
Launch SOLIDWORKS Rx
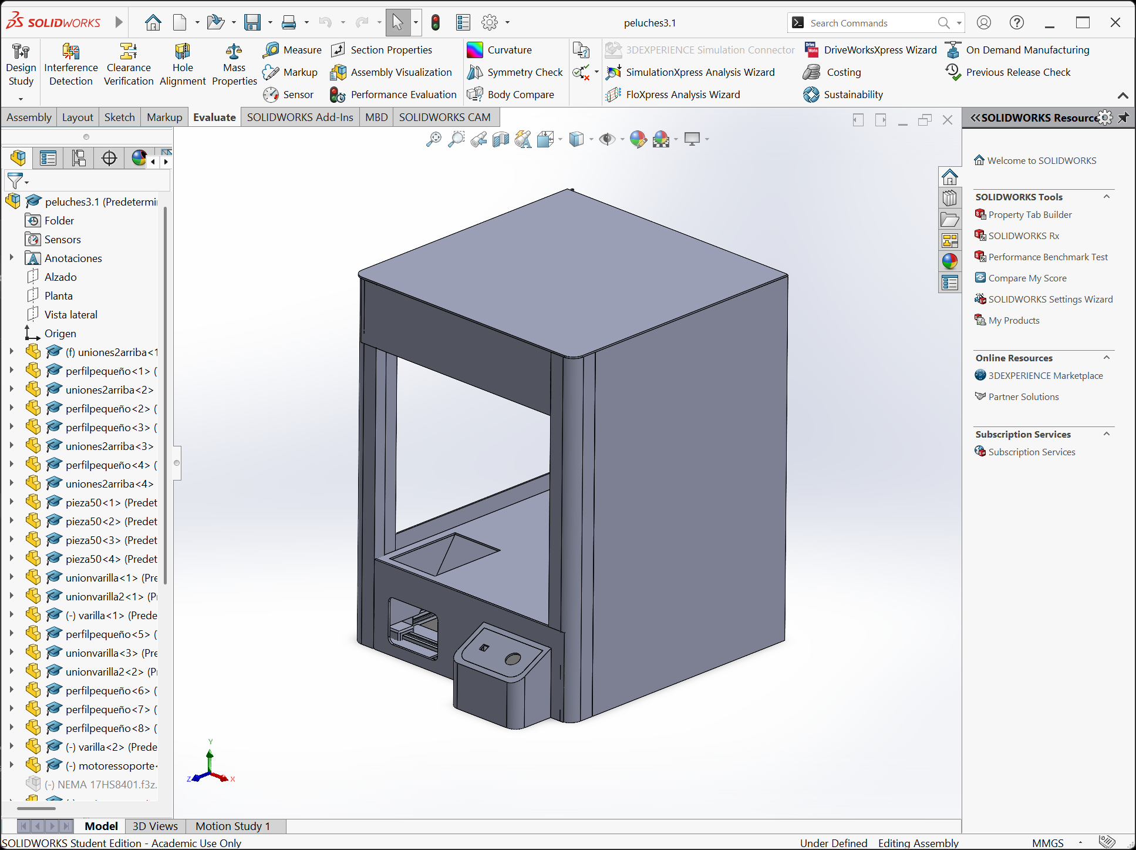[x=1017, y=236]
